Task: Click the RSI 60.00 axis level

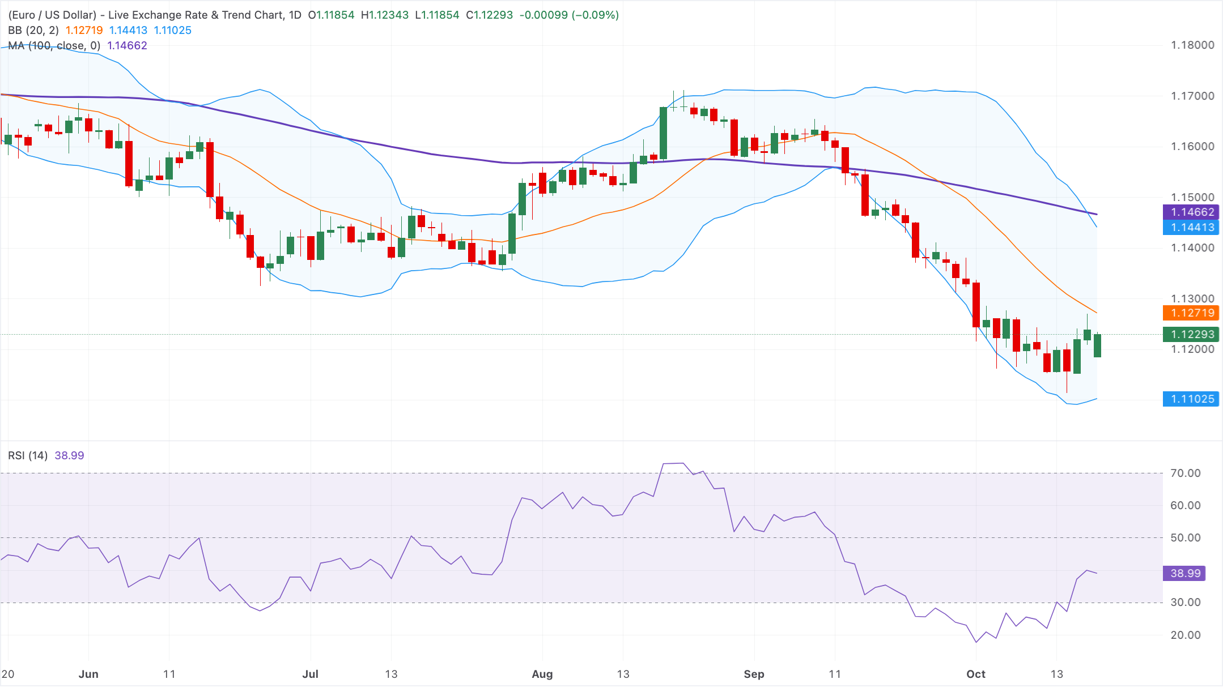Action: [1186, 505]
